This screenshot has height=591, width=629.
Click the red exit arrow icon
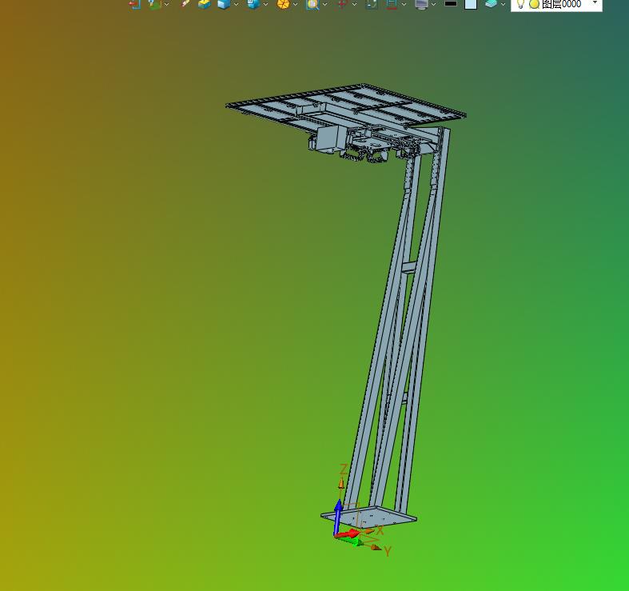135,4
